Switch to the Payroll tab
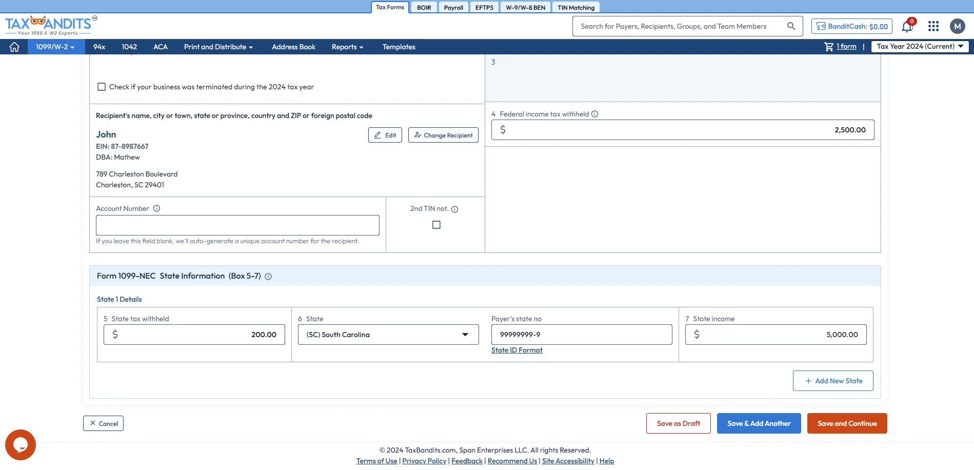Screen dimensions: 974x470 click(453, 8)
